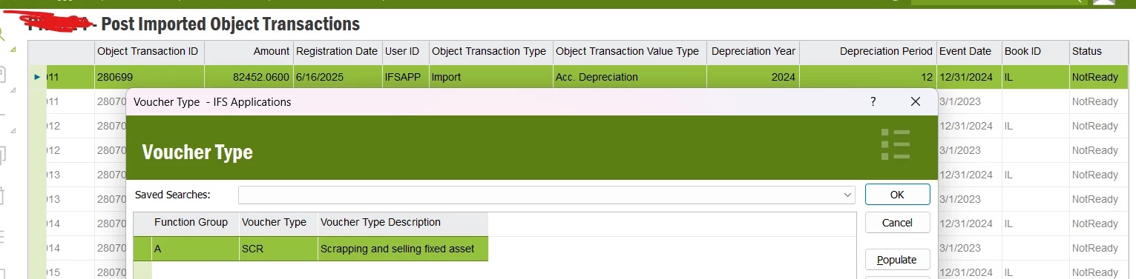Click the current-row arrow indicator on first row

(38, 76)
